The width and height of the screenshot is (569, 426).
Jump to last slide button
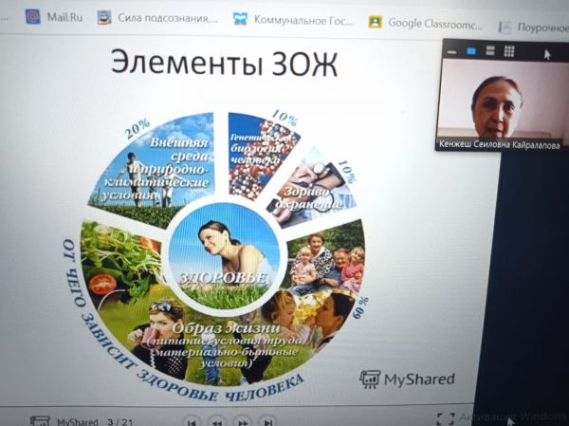click(x=268, y=420)
